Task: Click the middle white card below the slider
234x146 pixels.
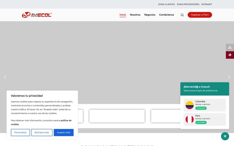Action: [117, 116]
